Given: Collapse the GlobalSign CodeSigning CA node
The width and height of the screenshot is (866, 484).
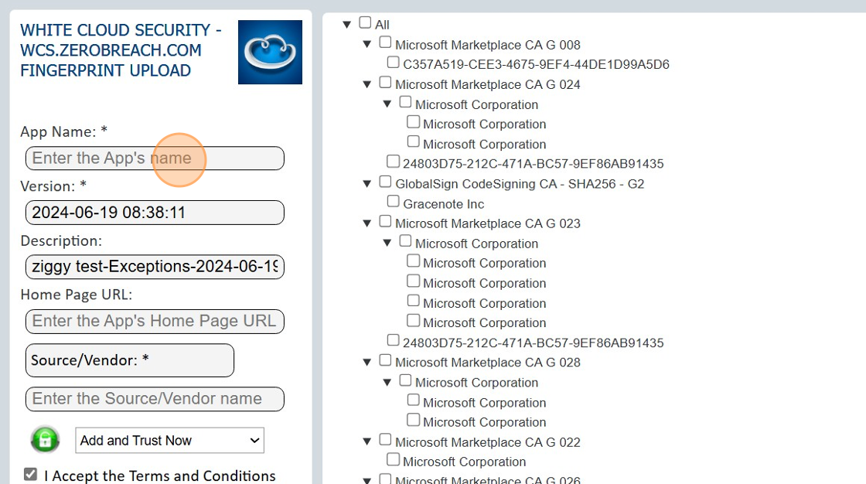Looking at the screenshot, I should pyautogui.click(x=366, y=182).
